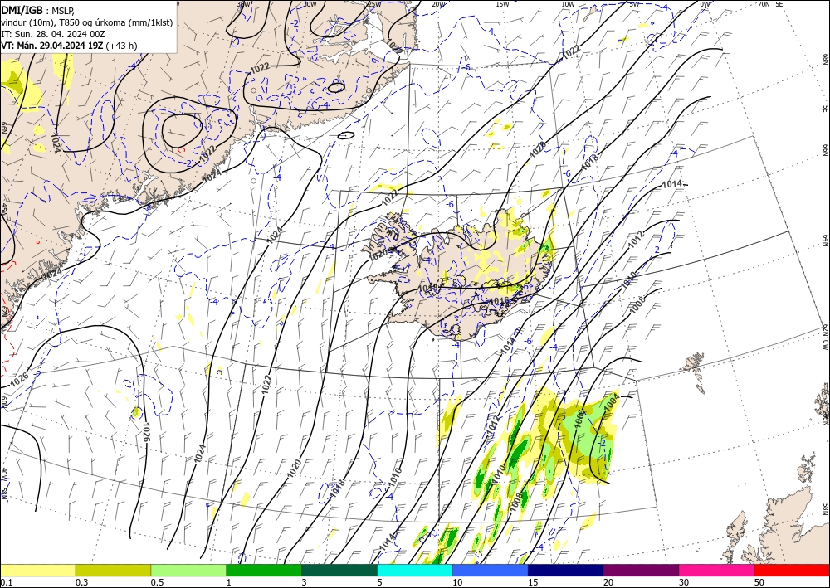
Task: Click legend value "0.1"
Action: tap(5, 582)
